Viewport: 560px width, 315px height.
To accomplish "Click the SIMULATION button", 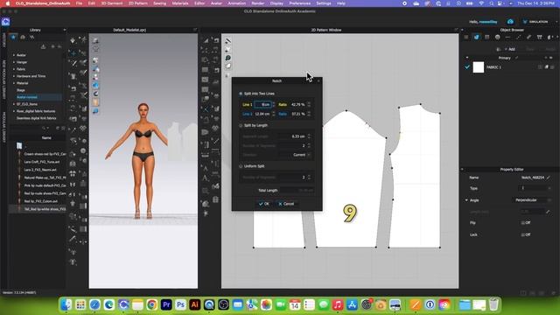I will [535, 22].
